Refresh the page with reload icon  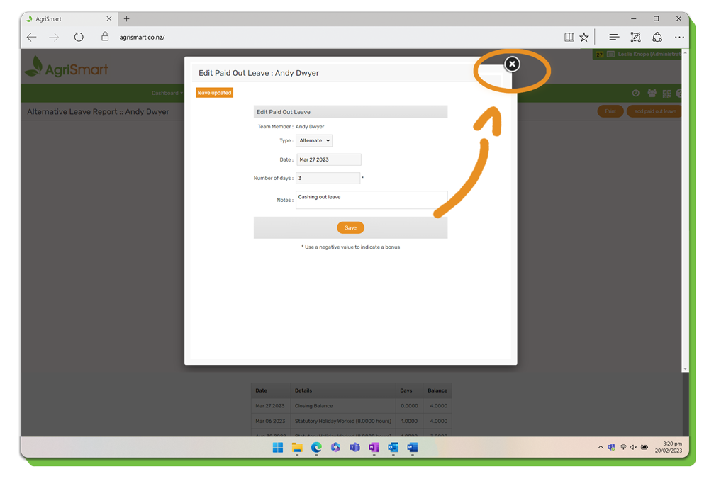tap(79, 38)
